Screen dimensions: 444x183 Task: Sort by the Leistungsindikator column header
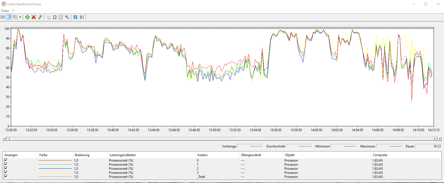(152, 155)
